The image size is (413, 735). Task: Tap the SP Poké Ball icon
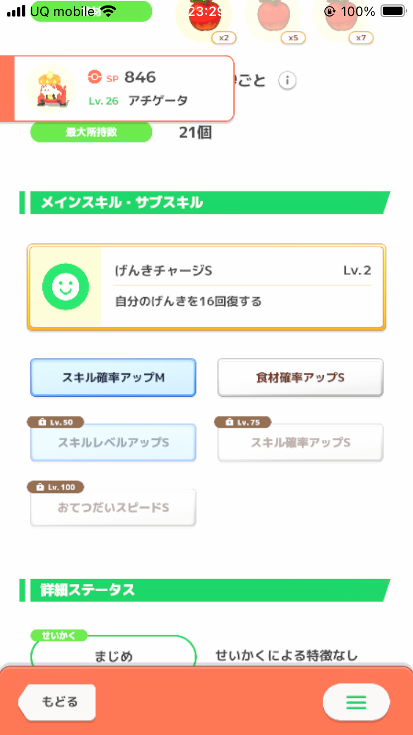click(x=95, y=77)
